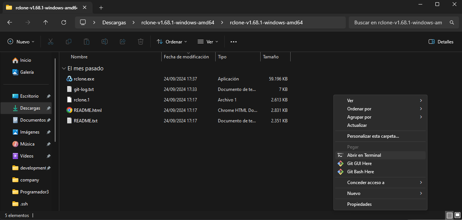Click the pin icon next to Descargas

point(48,108)
